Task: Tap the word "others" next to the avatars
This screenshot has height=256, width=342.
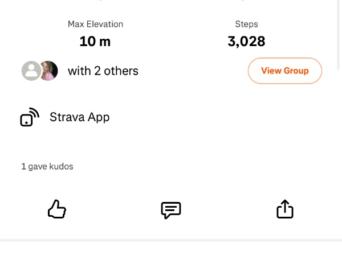Action: (x=120, y=71)
